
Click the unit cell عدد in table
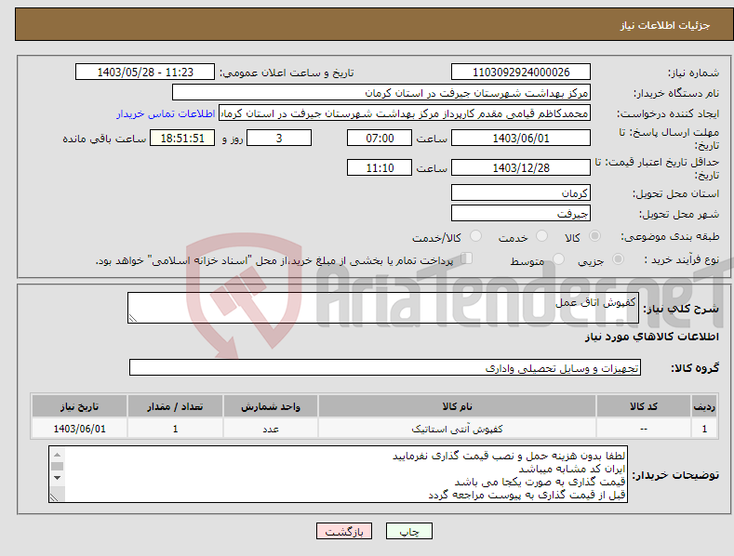pos(271,429)
